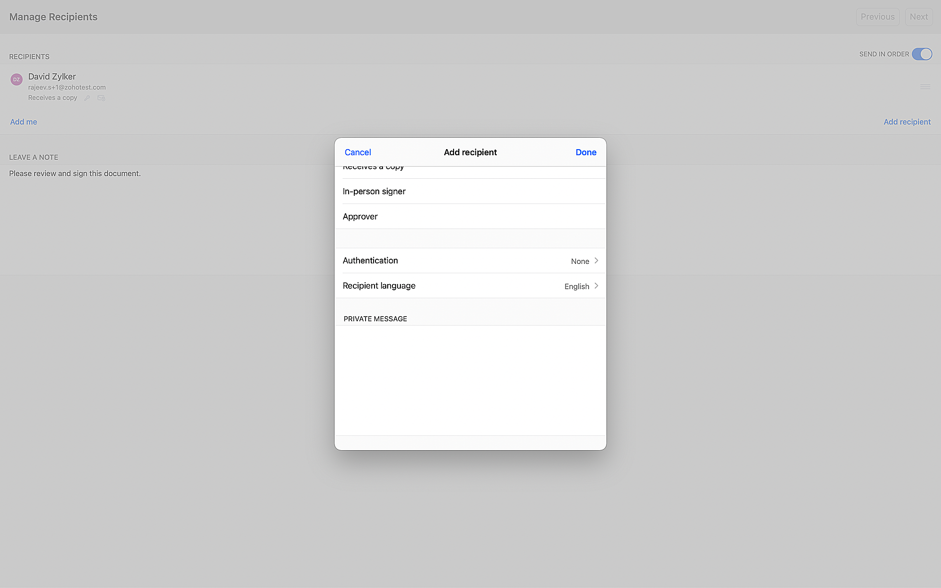The width and height of the screenshot is (941, 588).
Task: Click the reorder drag handle for David Zylker
Action: coord(925,87)
